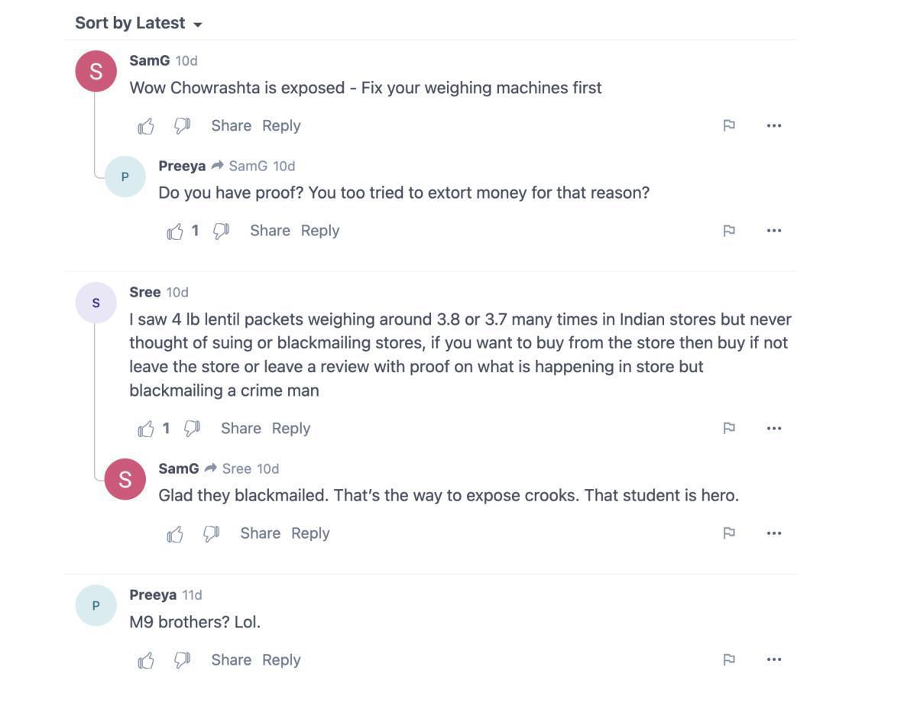Flag Sree's lentil packets comment

pos(729,429)
